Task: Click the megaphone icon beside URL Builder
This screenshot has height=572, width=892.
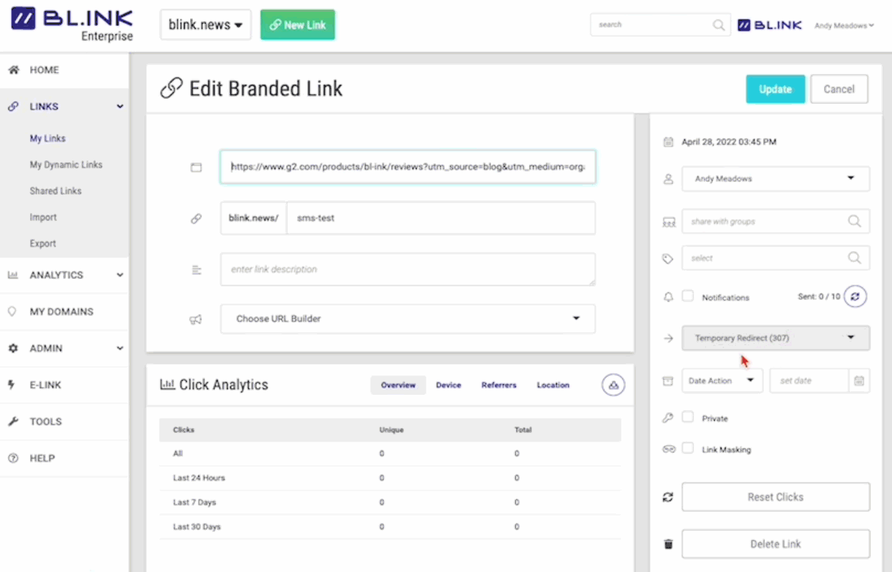Action: pyautogui.click(x=196, y=319)
